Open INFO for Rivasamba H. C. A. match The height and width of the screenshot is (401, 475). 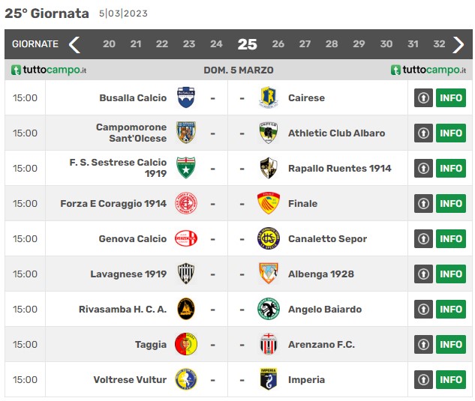(451, 309)
